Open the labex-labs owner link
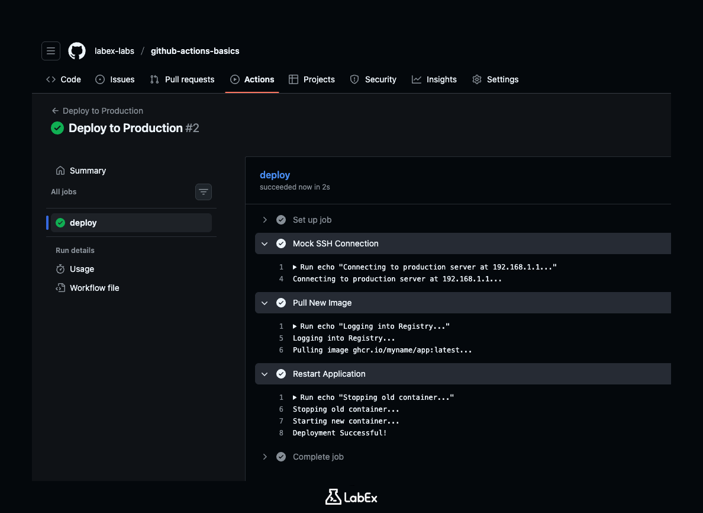This screenshot has height=513, width=703. click(114, 51)
